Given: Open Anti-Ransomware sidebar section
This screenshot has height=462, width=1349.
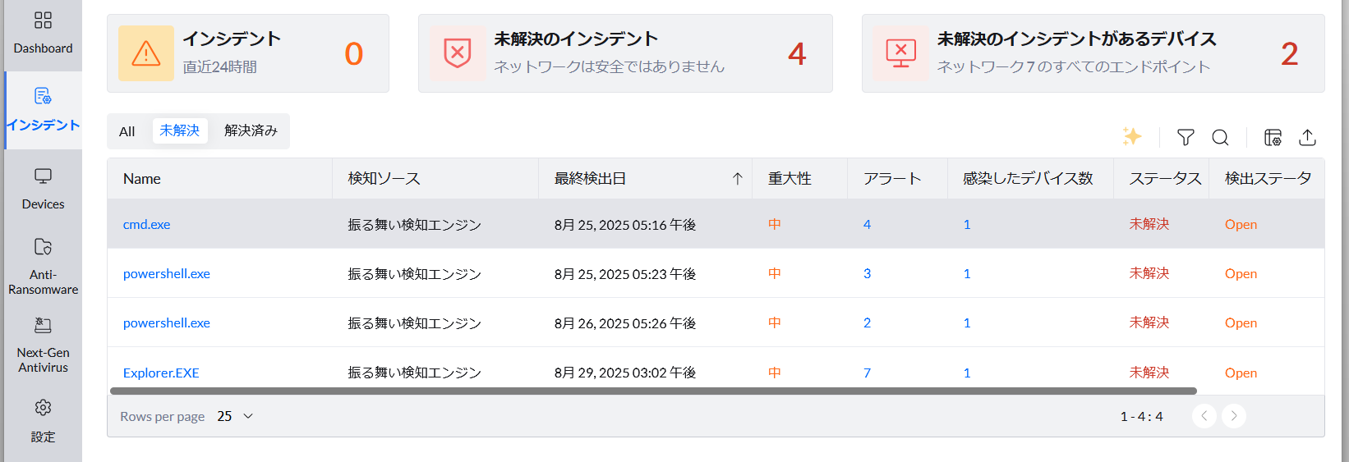Looking at the screenshot, I should tap(43, 267).
